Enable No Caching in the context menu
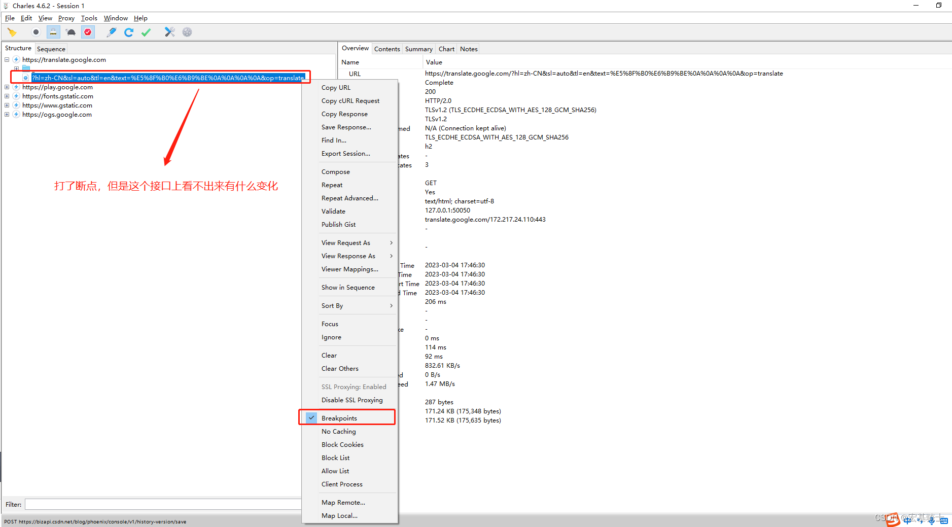Viewport: 952px width, 527px height. pos(349,432)
